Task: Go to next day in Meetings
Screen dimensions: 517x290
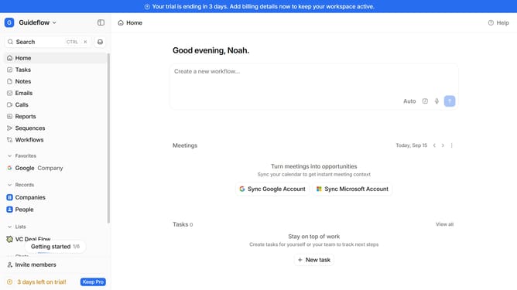Action: click(443, 145)
